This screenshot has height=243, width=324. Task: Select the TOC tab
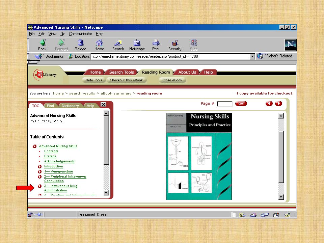35,106
